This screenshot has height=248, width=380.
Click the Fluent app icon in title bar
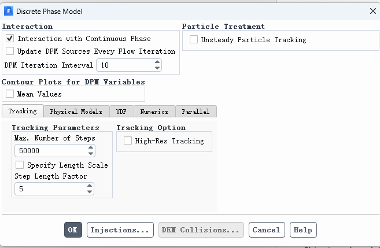click(8, 11)
